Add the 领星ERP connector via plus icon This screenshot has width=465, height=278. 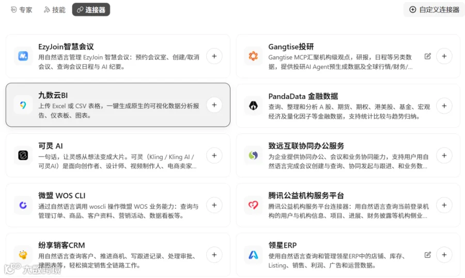click(x=444, y=255)
